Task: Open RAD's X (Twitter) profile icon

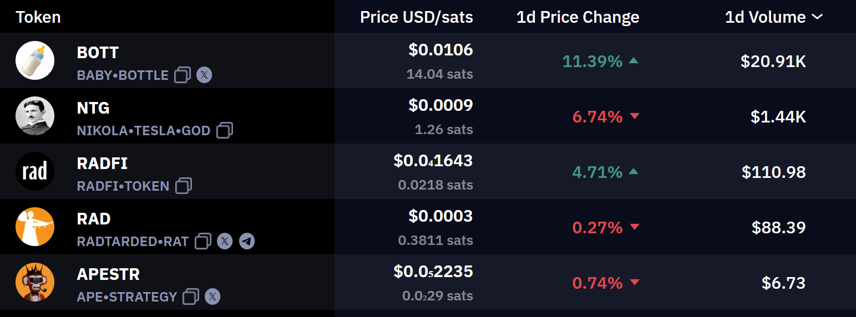Action: pyautogui.click(x=225, y=241)
